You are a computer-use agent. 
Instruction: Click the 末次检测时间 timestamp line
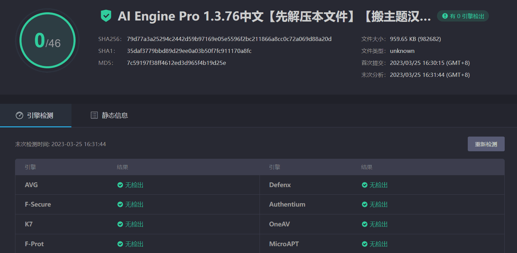click(x=61, y=144)
